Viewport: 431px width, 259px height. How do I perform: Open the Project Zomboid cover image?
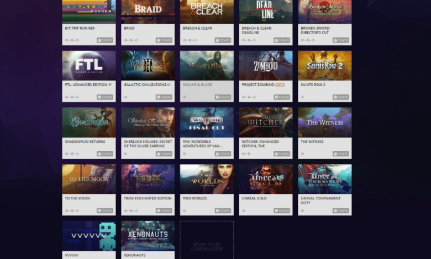click(266, 66)
